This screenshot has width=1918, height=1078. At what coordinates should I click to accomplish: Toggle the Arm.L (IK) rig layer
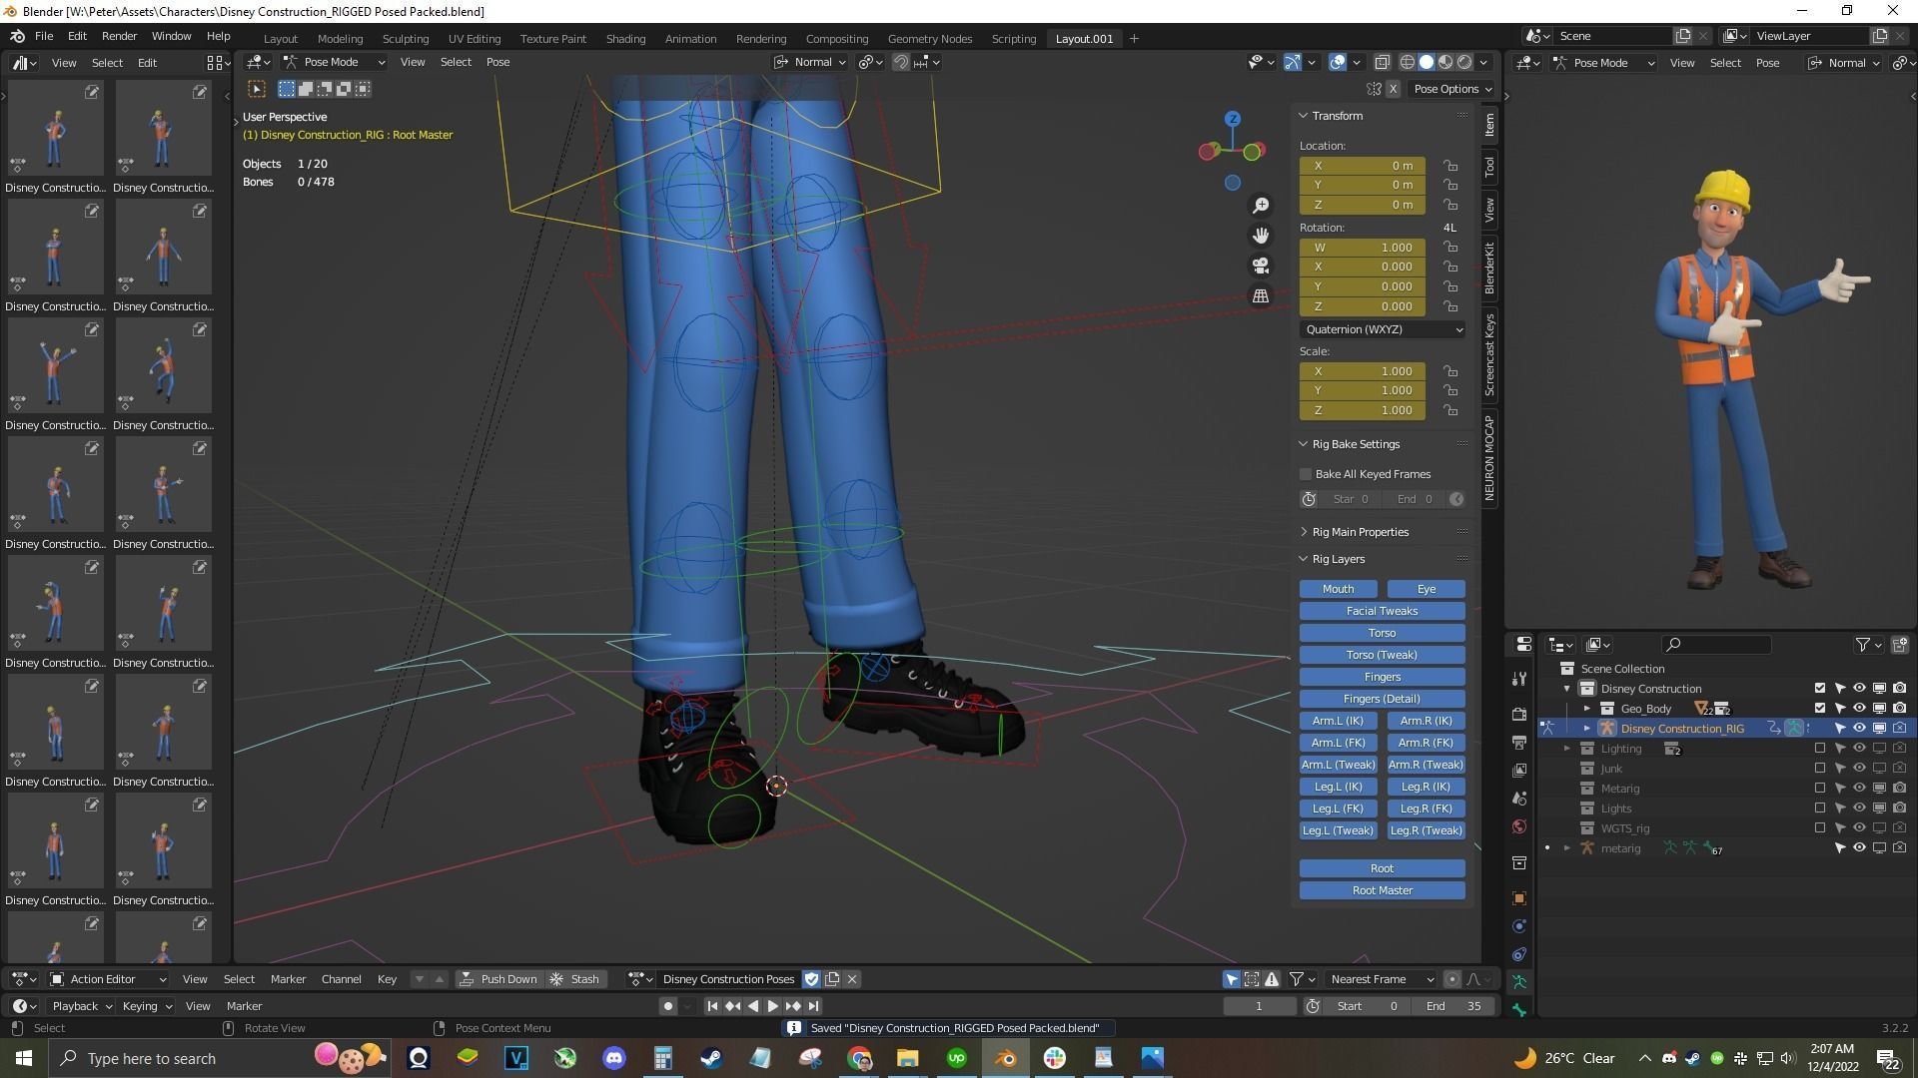(x=1338, y=721)
